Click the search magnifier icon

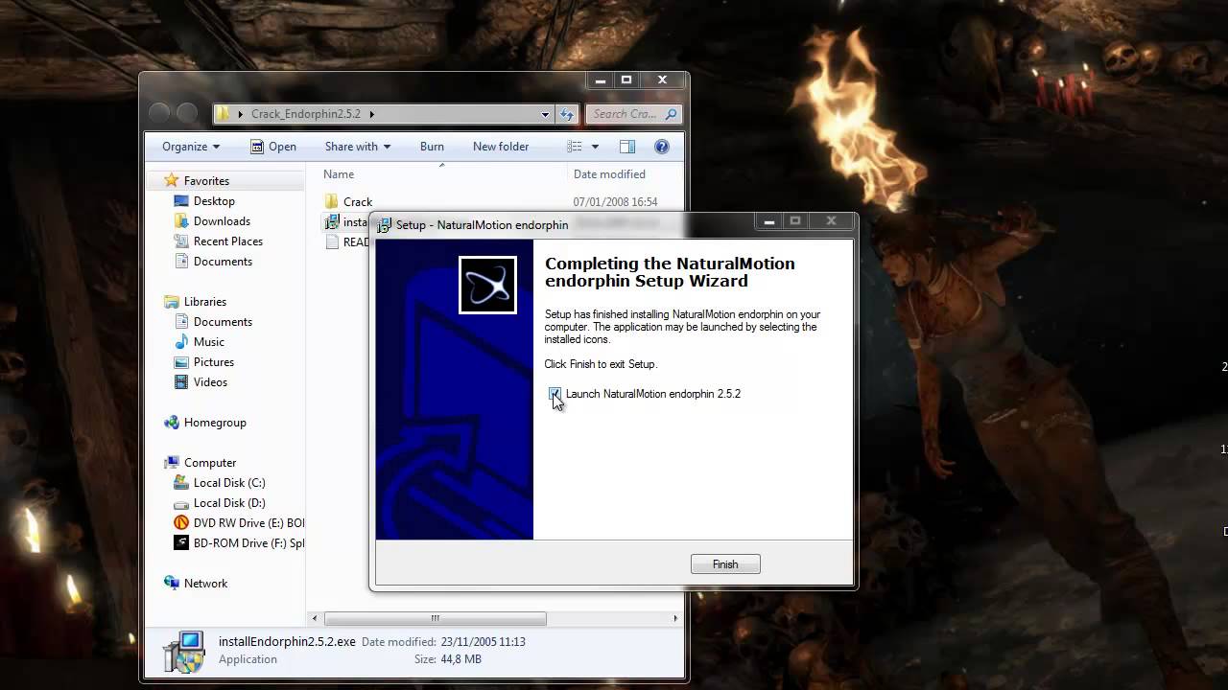click(671, 114)
